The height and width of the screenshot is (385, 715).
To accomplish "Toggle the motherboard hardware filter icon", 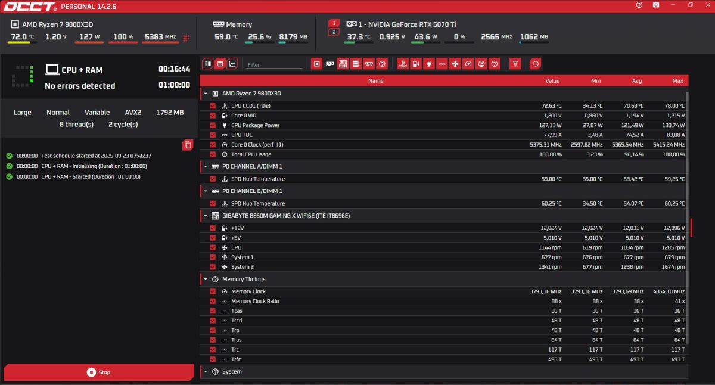I will click(x=343, y=64).
